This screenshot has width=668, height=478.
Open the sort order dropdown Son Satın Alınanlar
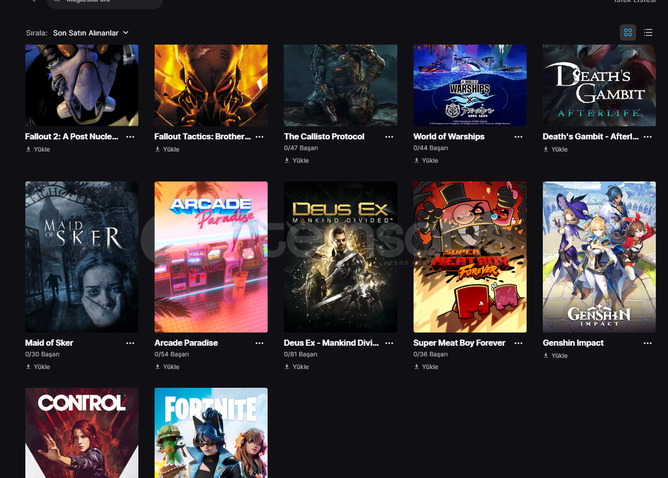(x=91, y=33)
